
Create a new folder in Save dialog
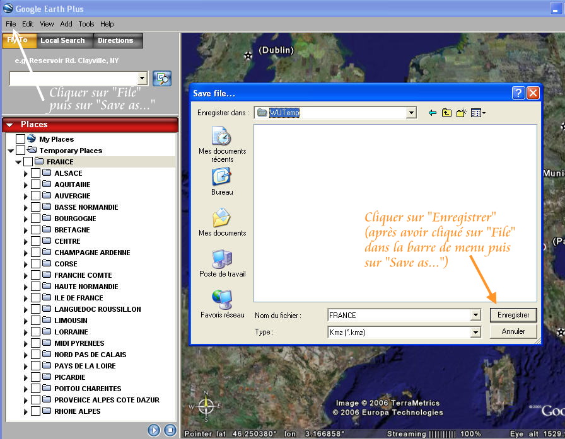[461, 113]
